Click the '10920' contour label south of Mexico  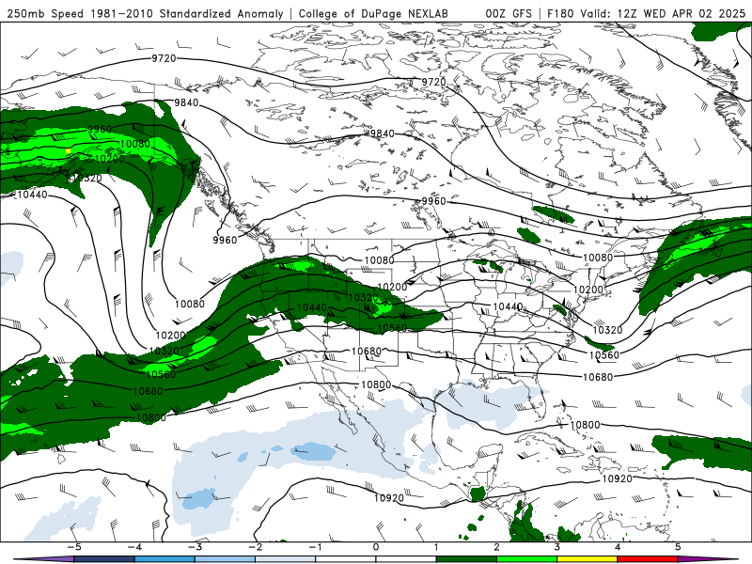[388, 498]
